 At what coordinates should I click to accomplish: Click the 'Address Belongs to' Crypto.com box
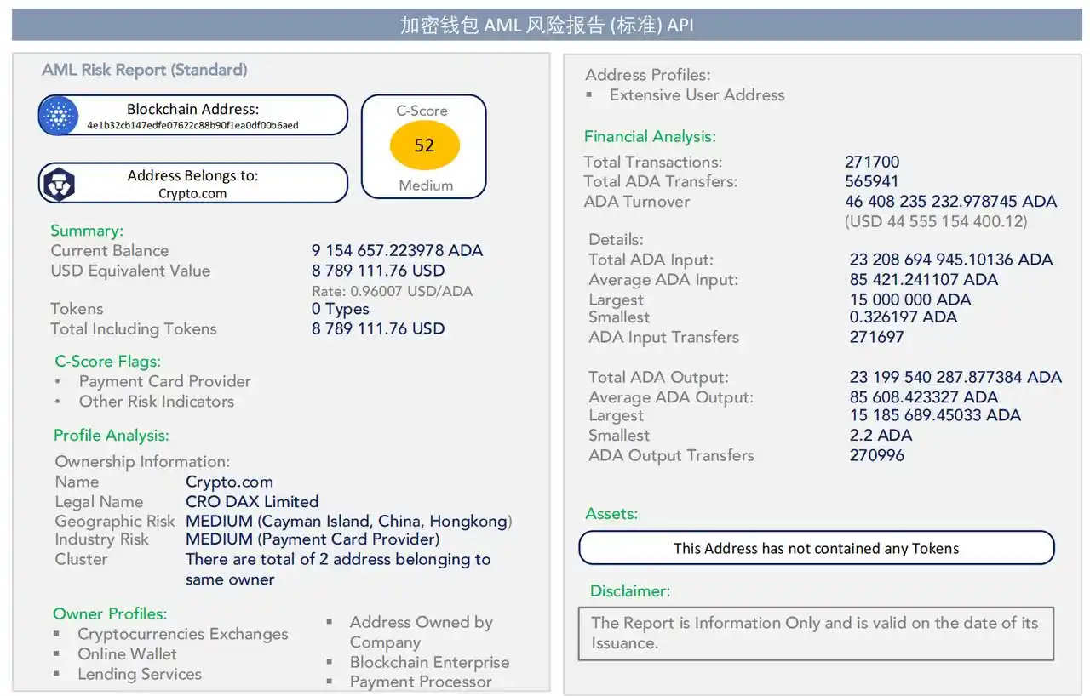click(x=193, y=183)
